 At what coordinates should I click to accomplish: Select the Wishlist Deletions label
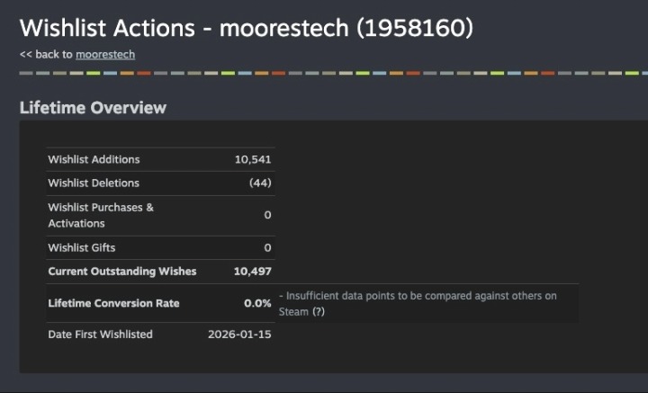[x=94, y=183]
